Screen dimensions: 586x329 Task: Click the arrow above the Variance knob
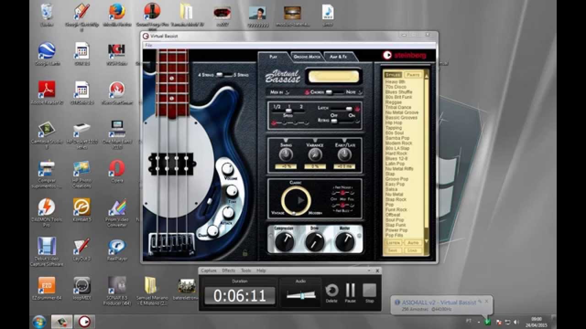tap(315, 140)
